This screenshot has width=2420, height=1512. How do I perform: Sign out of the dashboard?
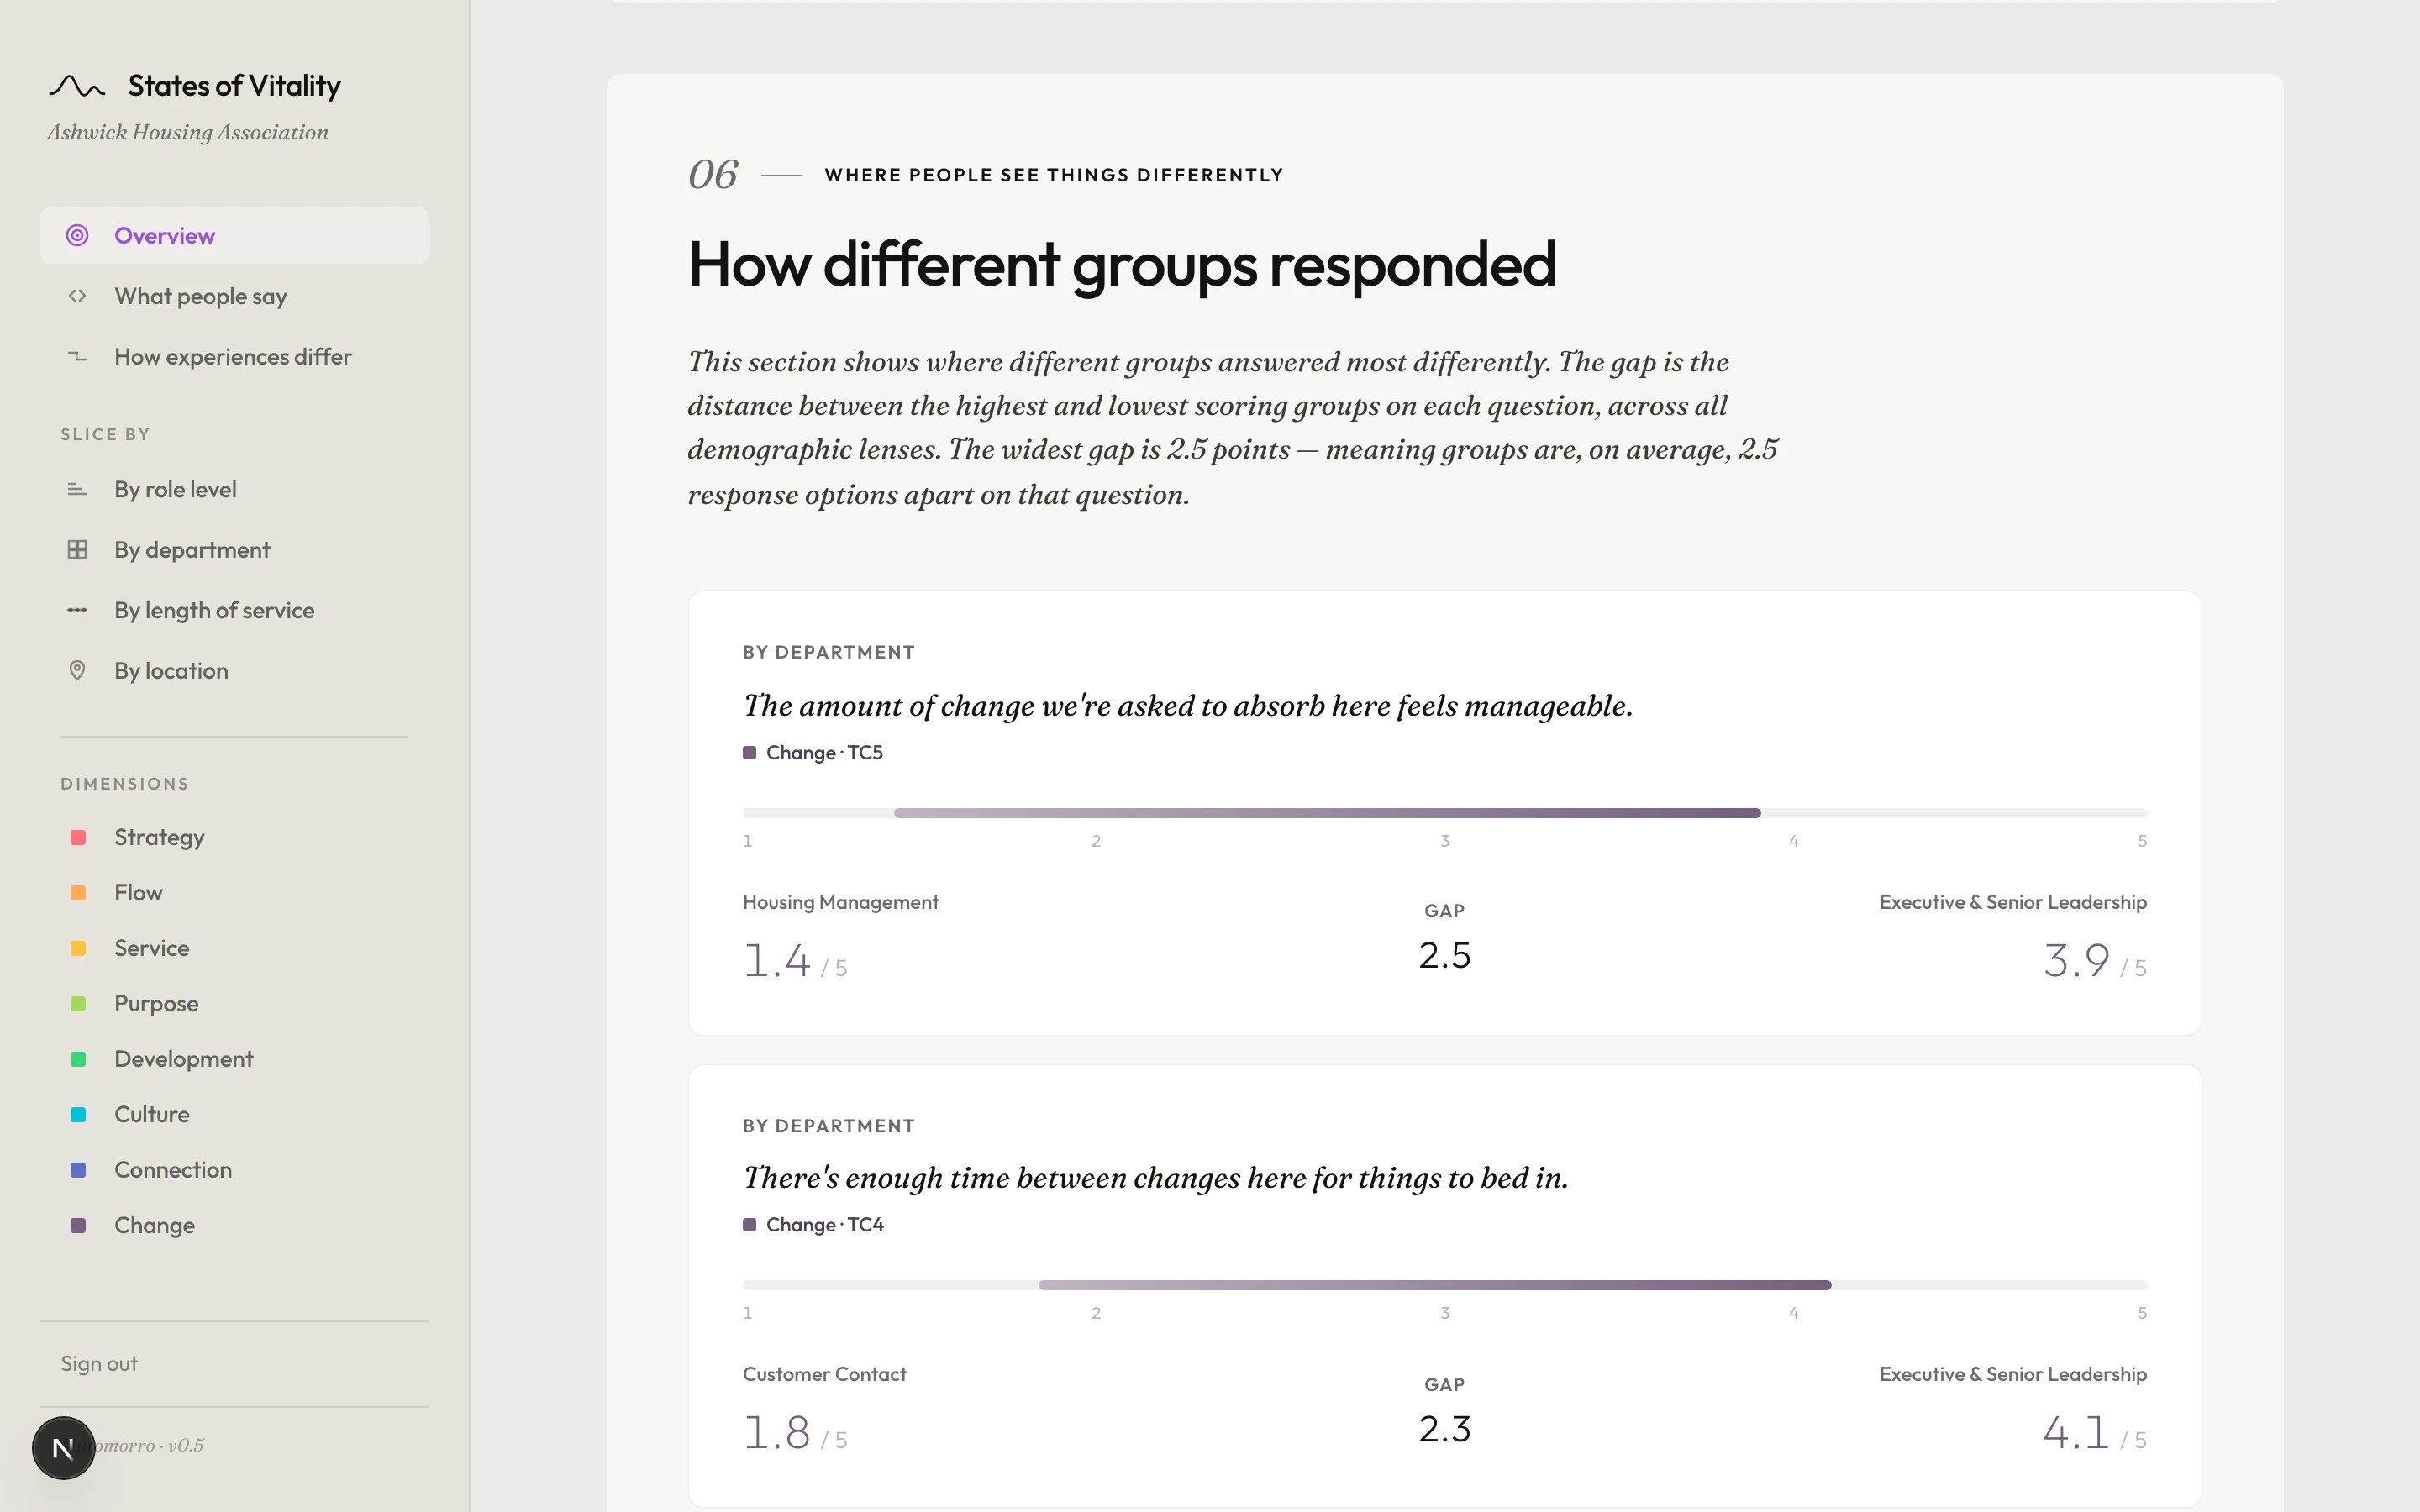point(99,1364)
